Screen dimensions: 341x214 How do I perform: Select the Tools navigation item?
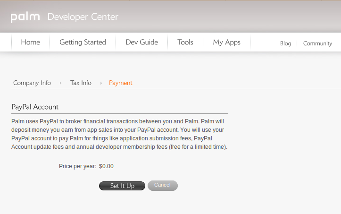pos(185,42)
